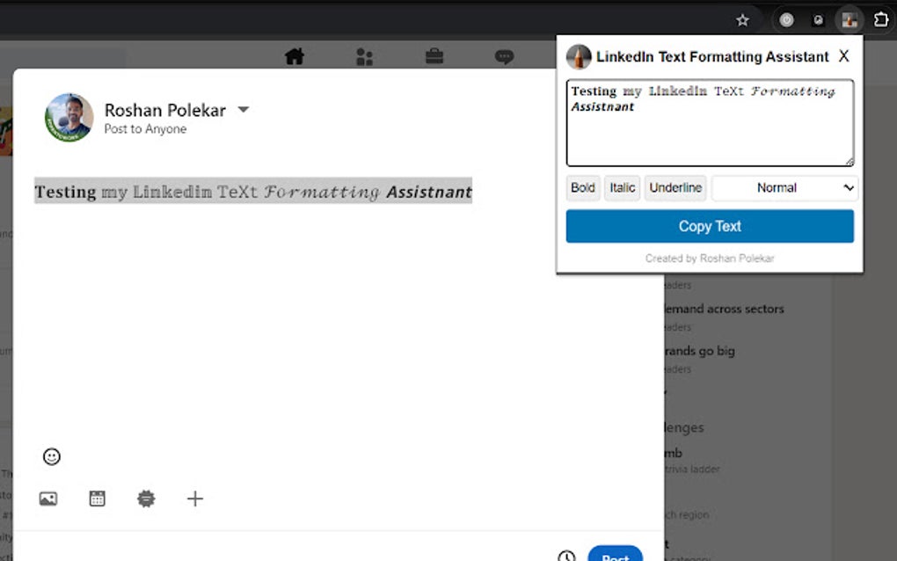Click the small dark extension icon beside the Formatting Assistant icon
This screenshot has width=897, height=561.
coord(819,20)
